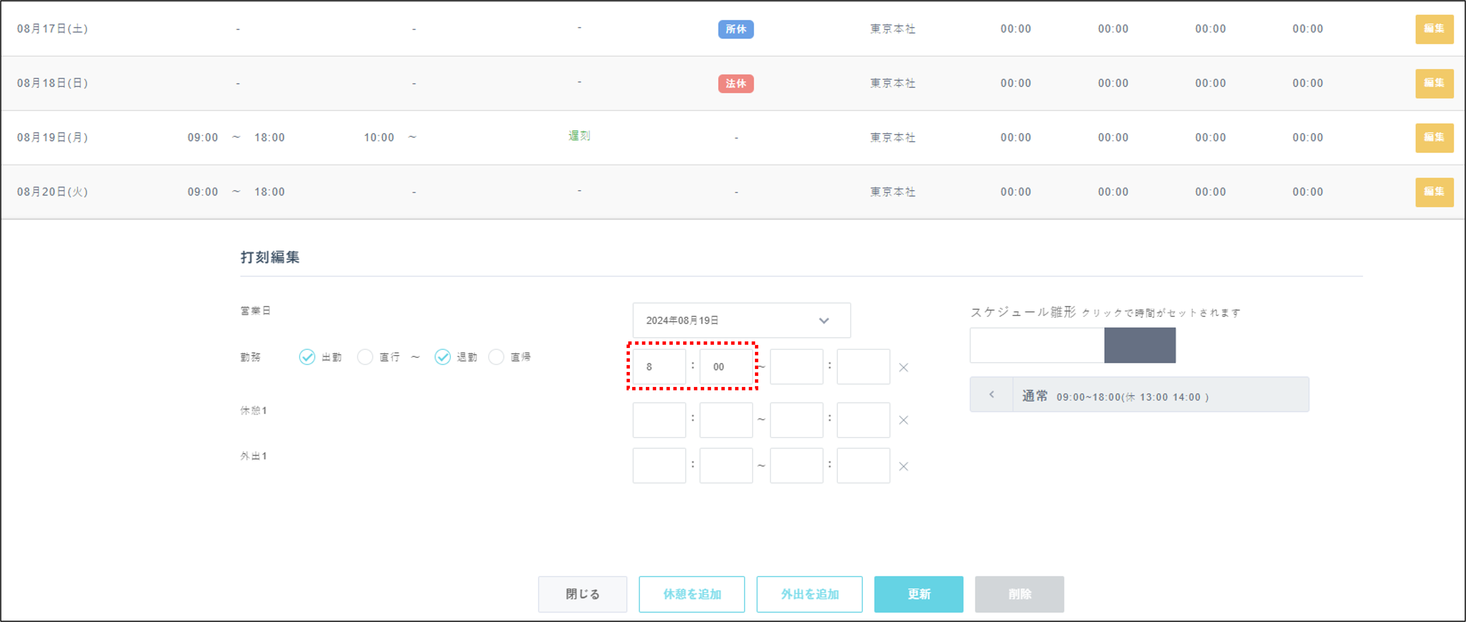Clear the 勤務 time row with X icon

[x=903, y=368]
